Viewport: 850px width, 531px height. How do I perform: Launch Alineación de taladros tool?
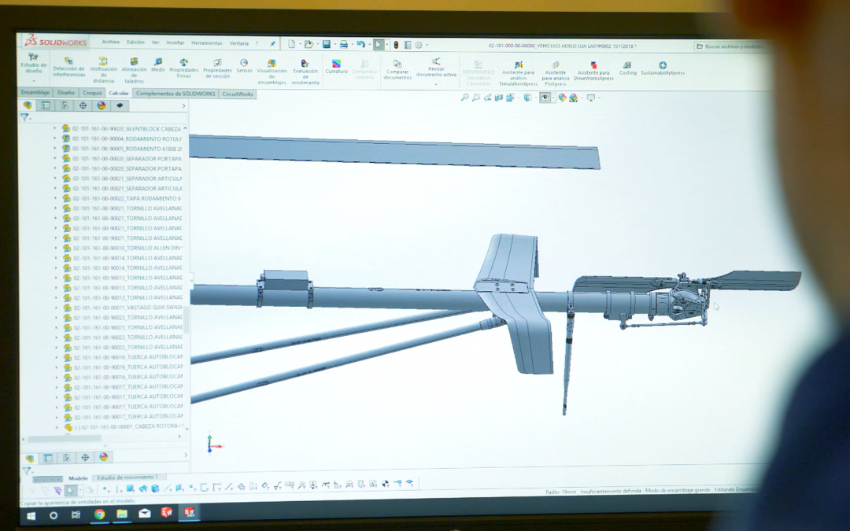(x=134, y=70)
